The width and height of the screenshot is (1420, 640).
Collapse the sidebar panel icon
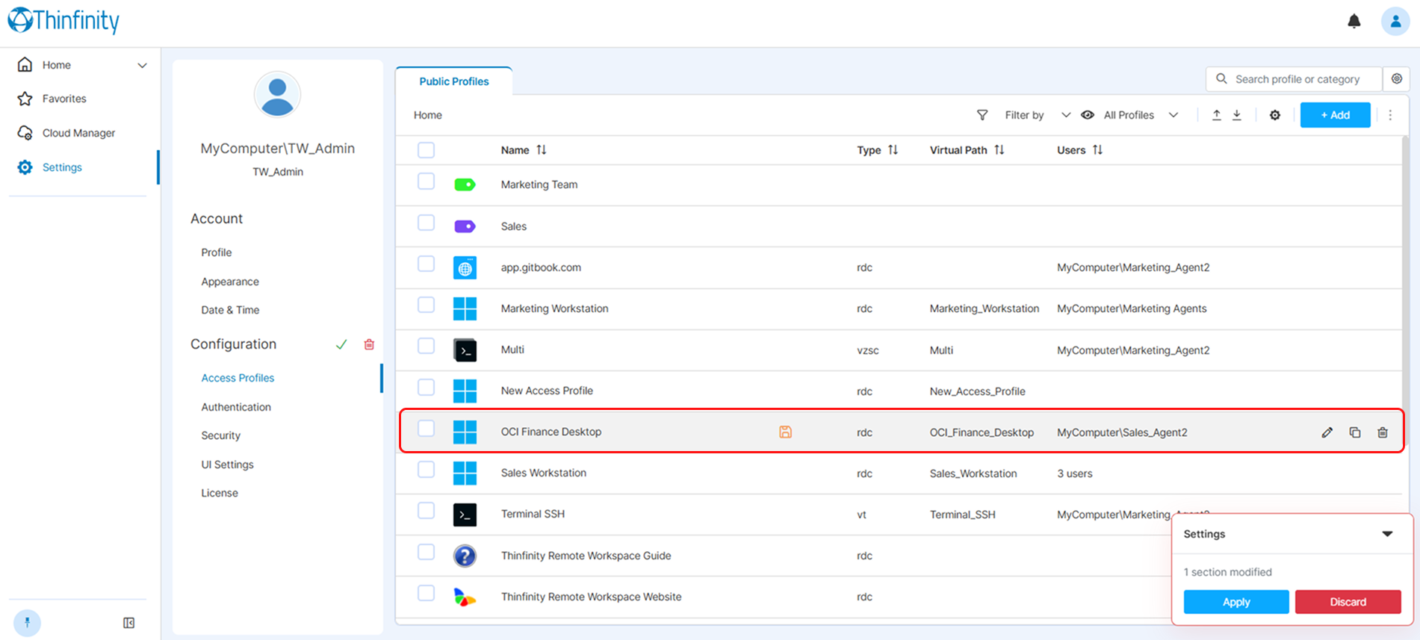point(128,623)
